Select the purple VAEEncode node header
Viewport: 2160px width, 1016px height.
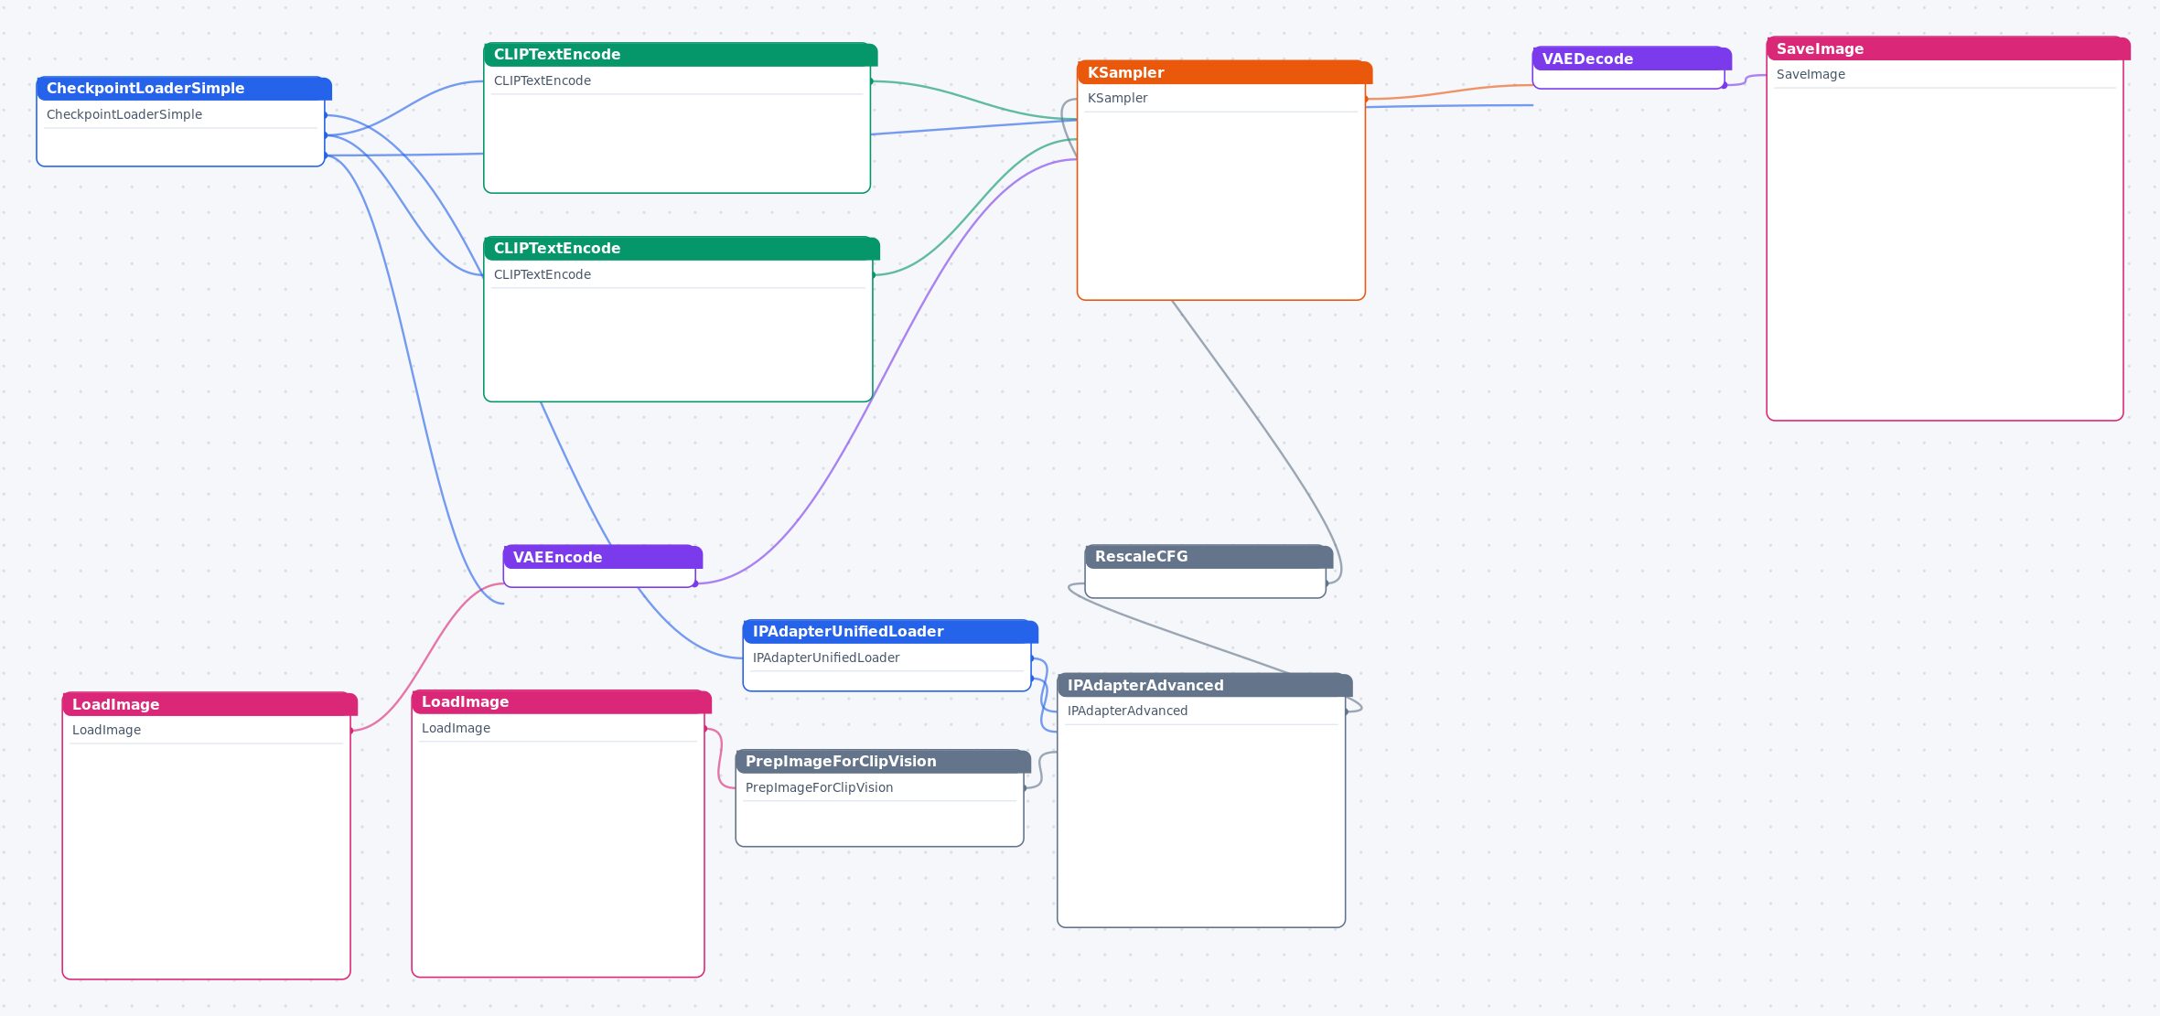click(603, 557)
